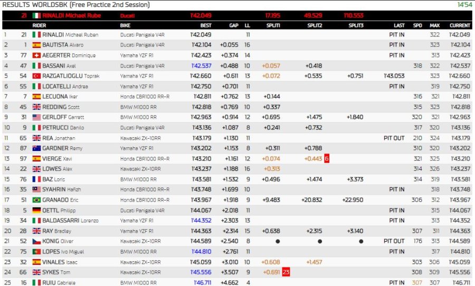Screen dimensions: 475x286
Task: Click Spanish flag next to VIERGE
Action: point(36,158)
